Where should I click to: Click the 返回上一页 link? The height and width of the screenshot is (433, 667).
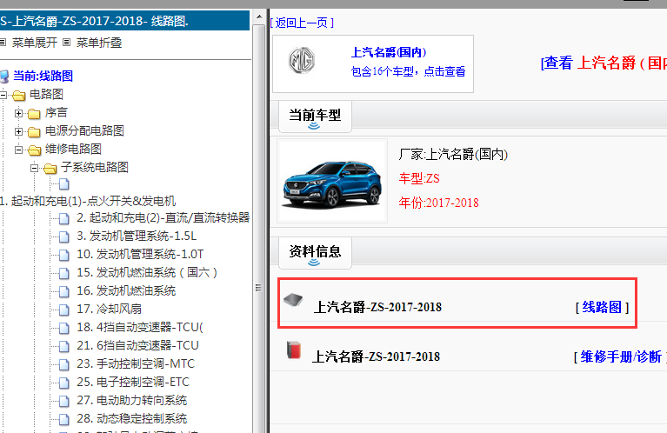(x=302, y=23)
